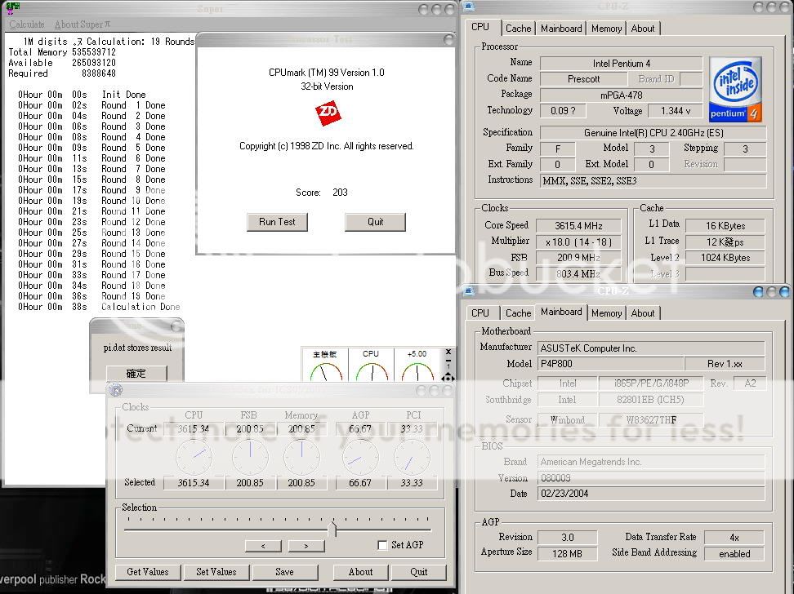
Task: Click the Run Test button
Action: (277, 222)
